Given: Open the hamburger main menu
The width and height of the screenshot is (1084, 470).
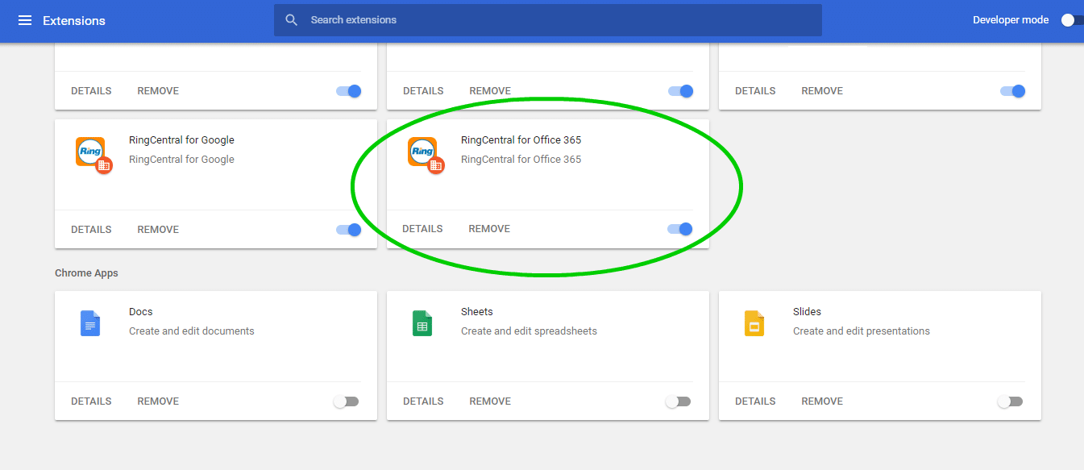Looking at the screenshot, I should (x=25, y=20).
